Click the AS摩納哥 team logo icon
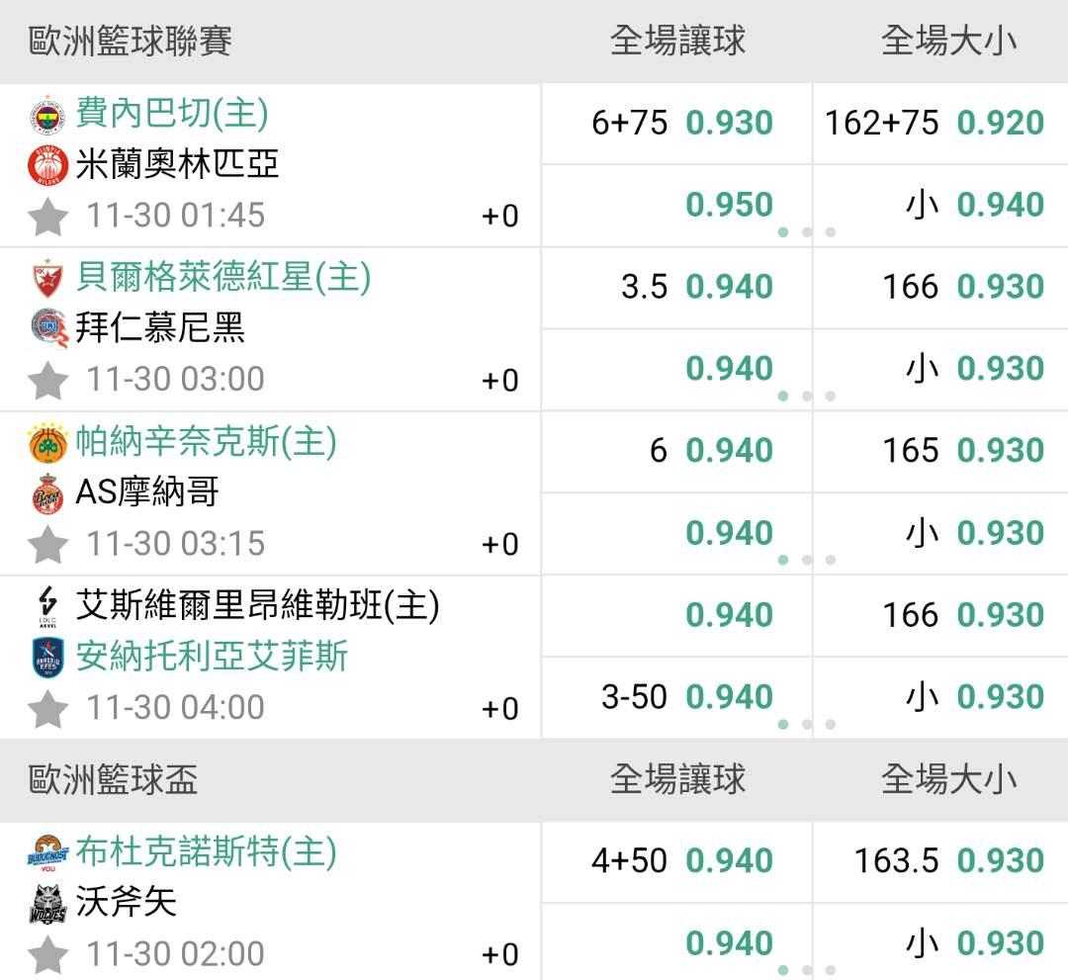This screenshot has width=1068, height=980. [x=46, y=492]
